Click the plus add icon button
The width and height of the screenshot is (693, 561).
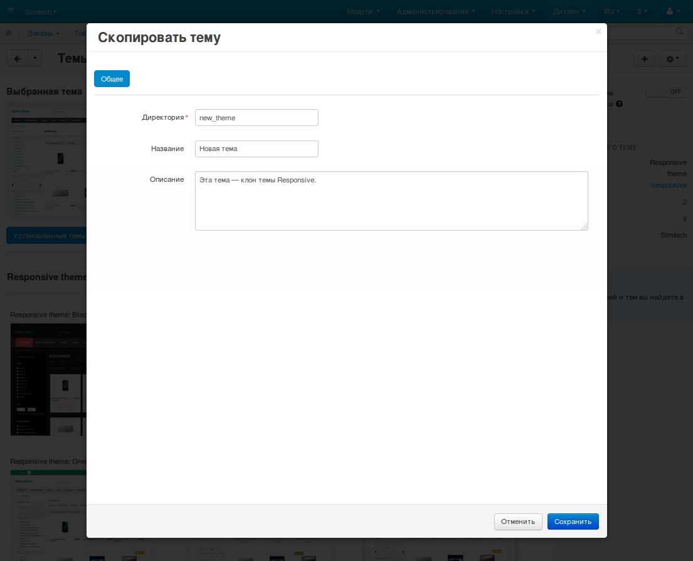pos(645,58)
